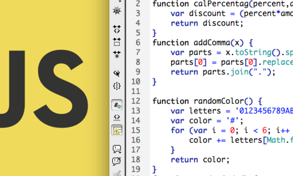Click line number 19 in gutter
293x176 pixels.
pyautogui.click(x=136, y=169)
